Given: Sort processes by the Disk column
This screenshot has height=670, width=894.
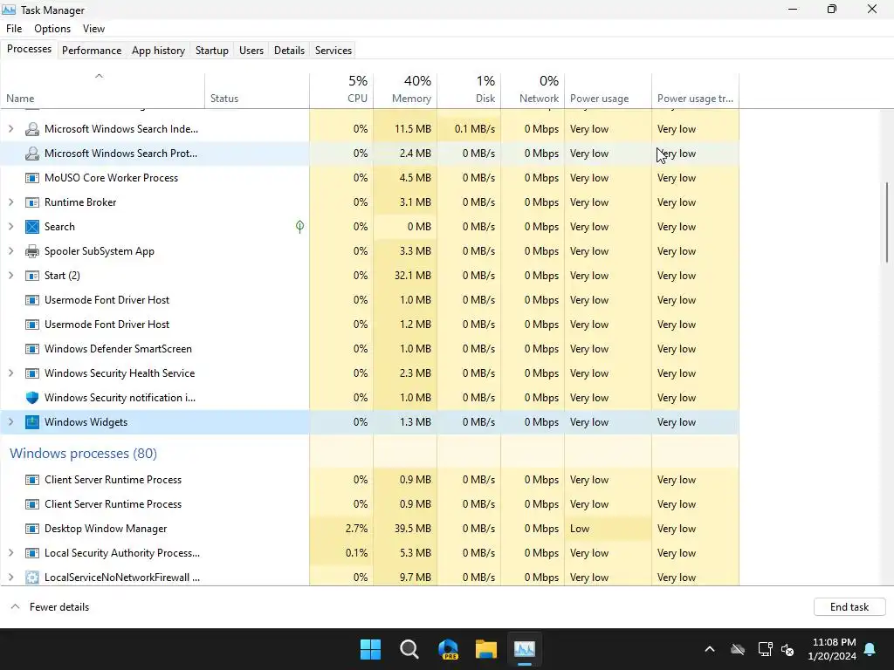Looking at the screenshot, I should [469, 90].
